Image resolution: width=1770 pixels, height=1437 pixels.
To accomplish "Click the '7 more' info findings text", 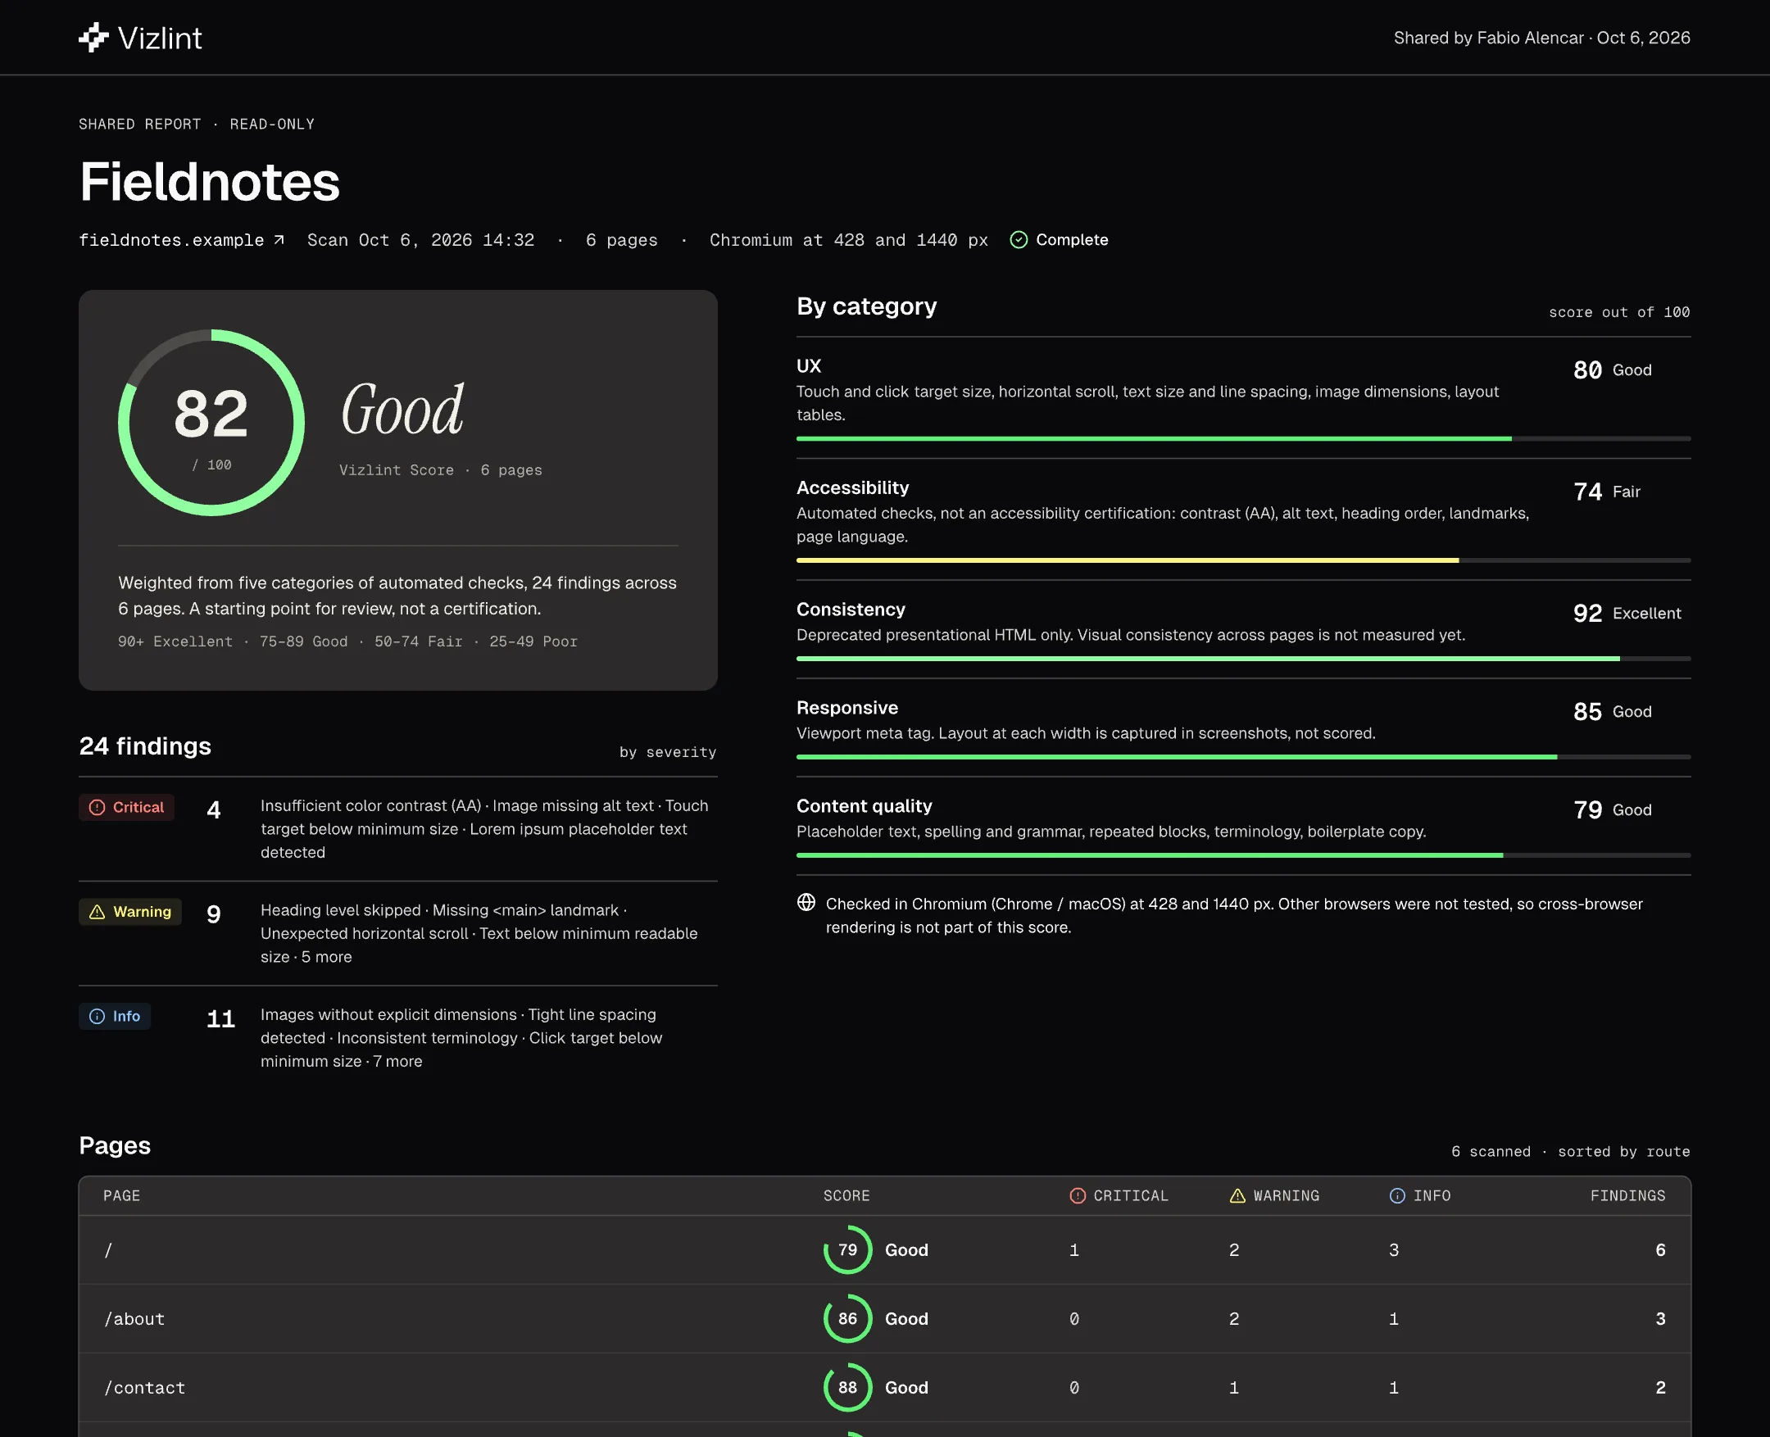I will 397,1061.
